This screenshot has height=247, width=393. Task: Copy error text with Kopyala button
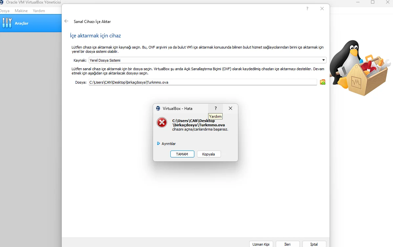209,154
